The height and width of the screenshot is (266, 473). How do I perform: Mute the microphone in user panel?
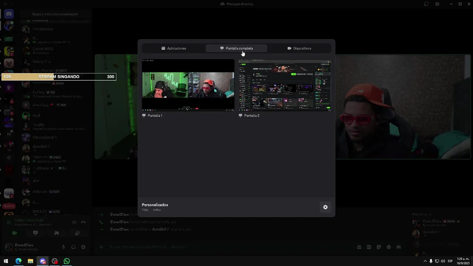[64, 247]
